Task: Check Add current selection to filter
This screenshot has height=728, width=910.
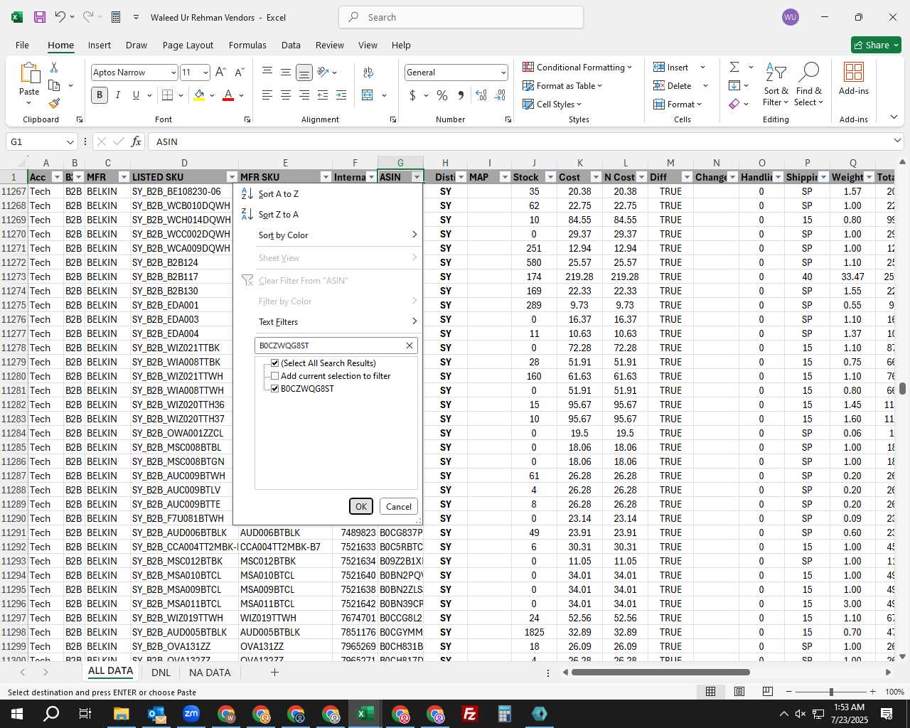Action: pyautogui.click(x=275, y=375)
